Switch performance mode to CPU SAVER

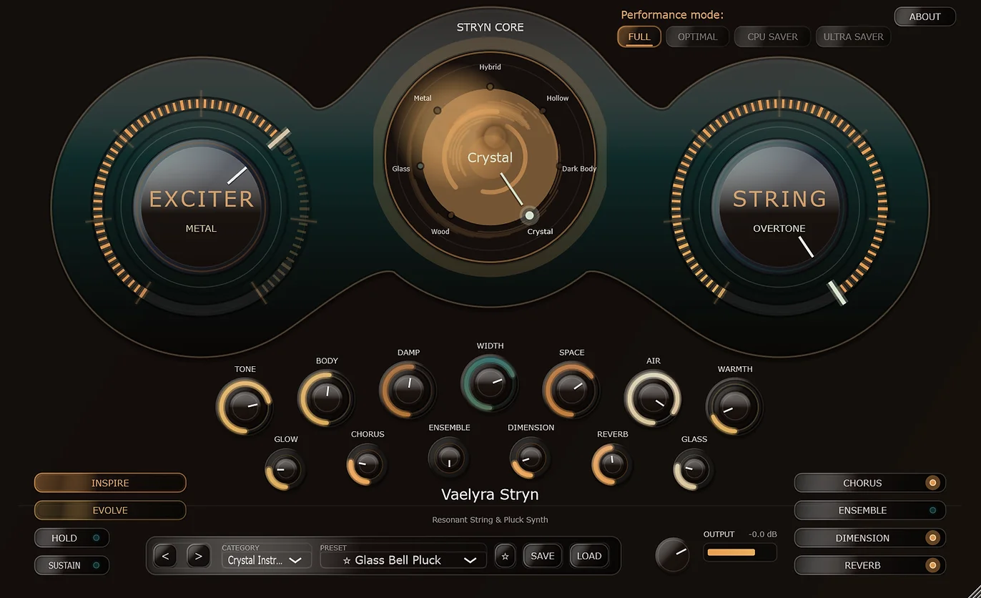(772, 36)
